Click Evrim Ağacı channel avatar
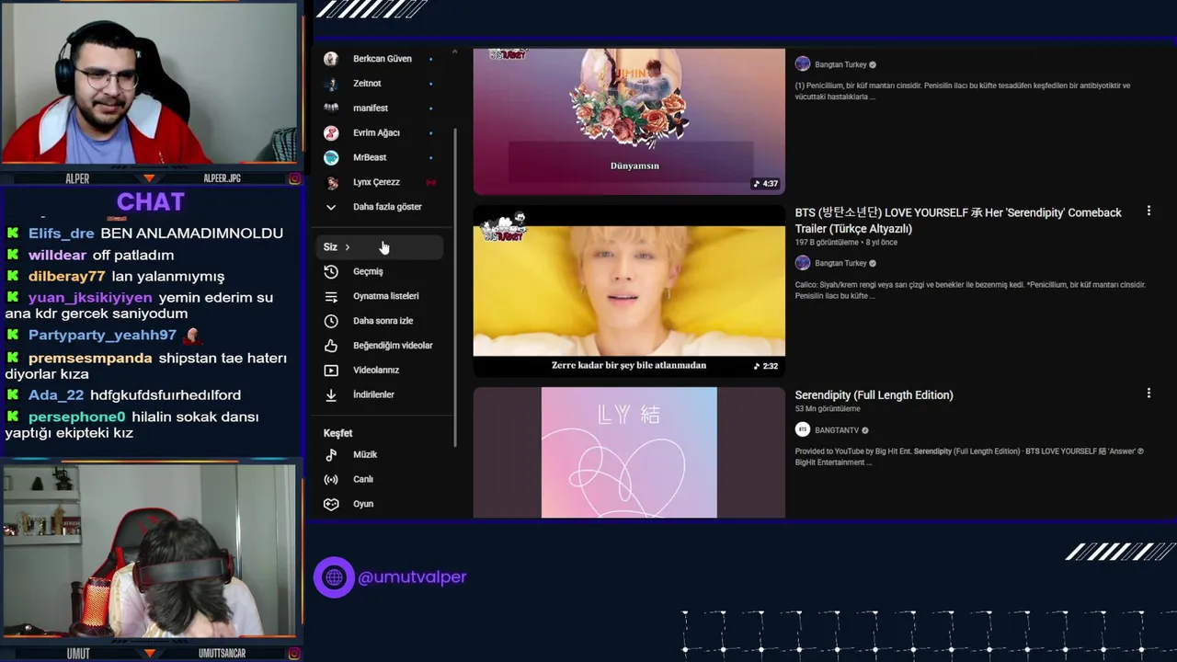This screenshot has height=662, width=1177. tap(331, 132)
